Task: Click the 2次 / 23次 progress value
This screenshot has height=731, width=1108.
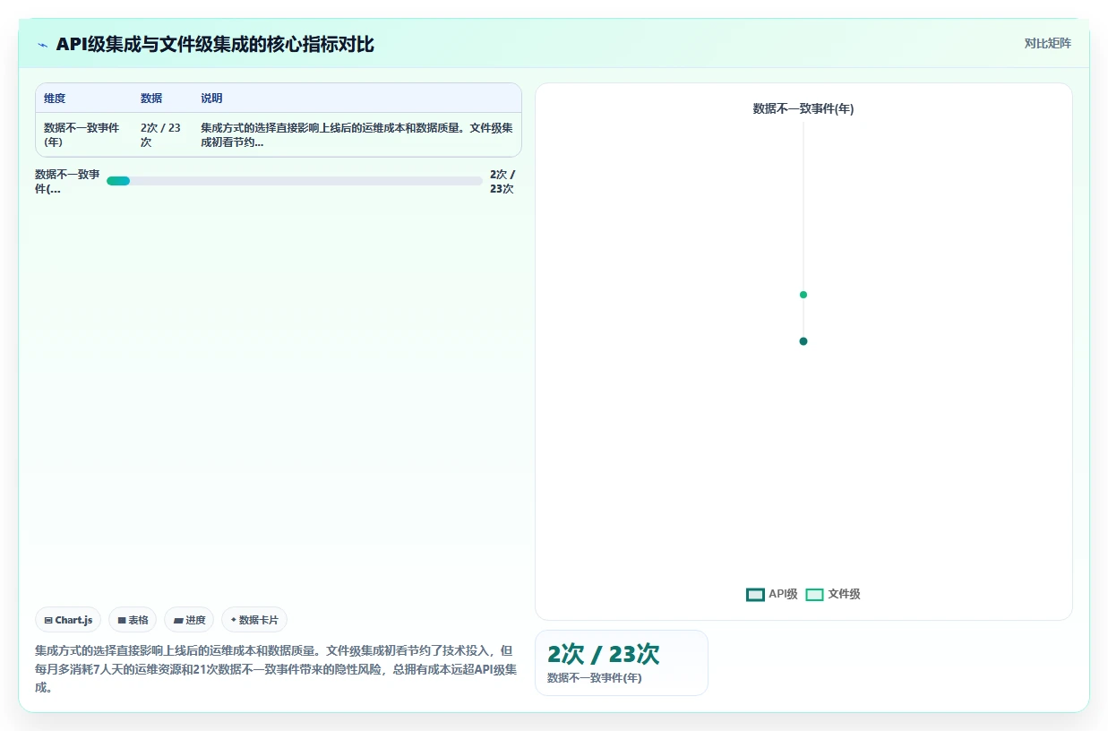Action: click(502, 182)
